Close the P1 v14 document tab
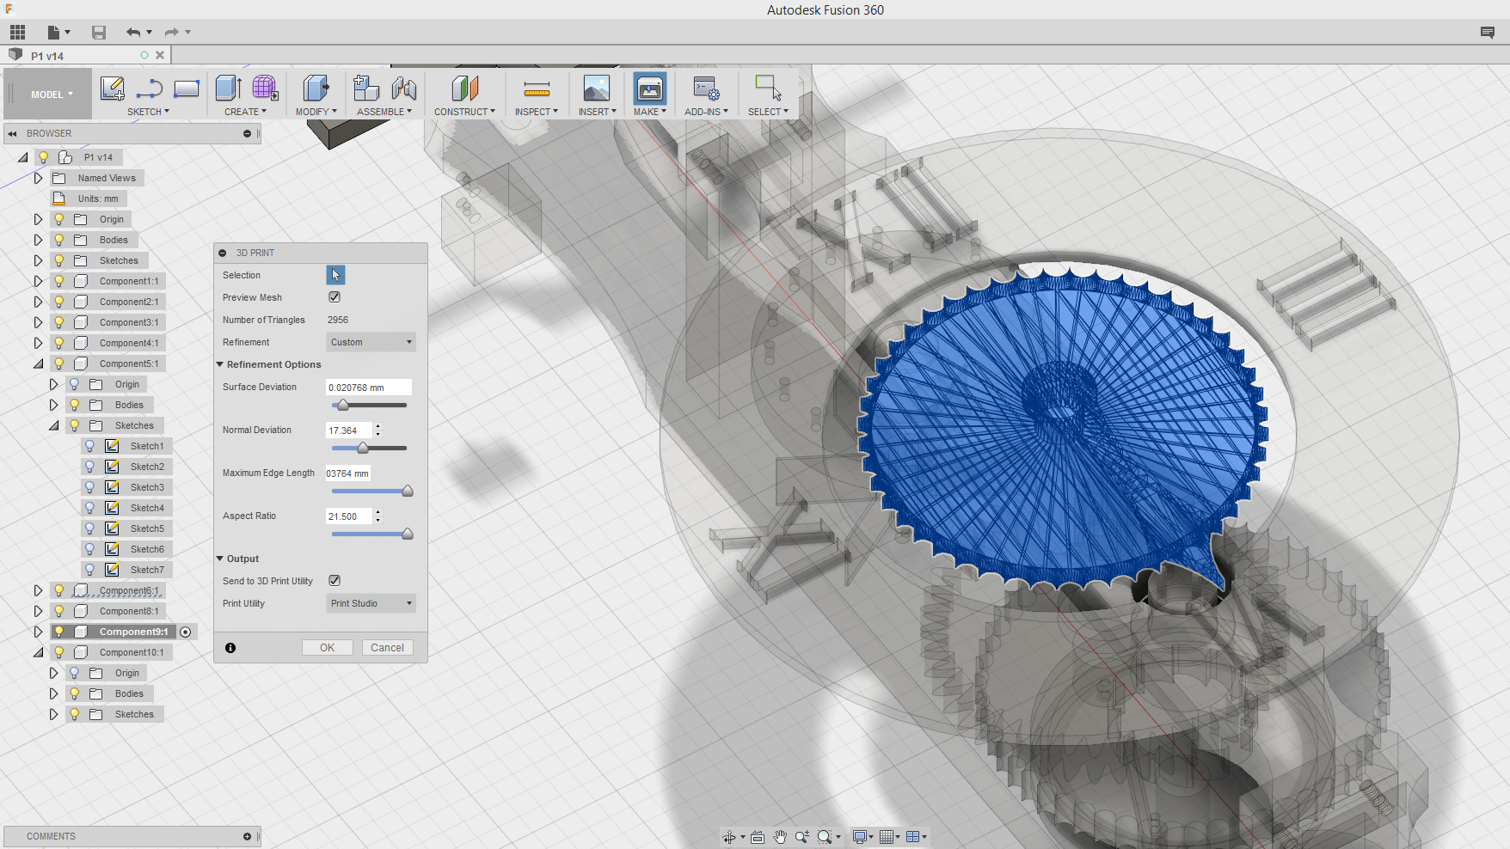The height and width of the screenshot is (849, 1510). coord(160,55)
